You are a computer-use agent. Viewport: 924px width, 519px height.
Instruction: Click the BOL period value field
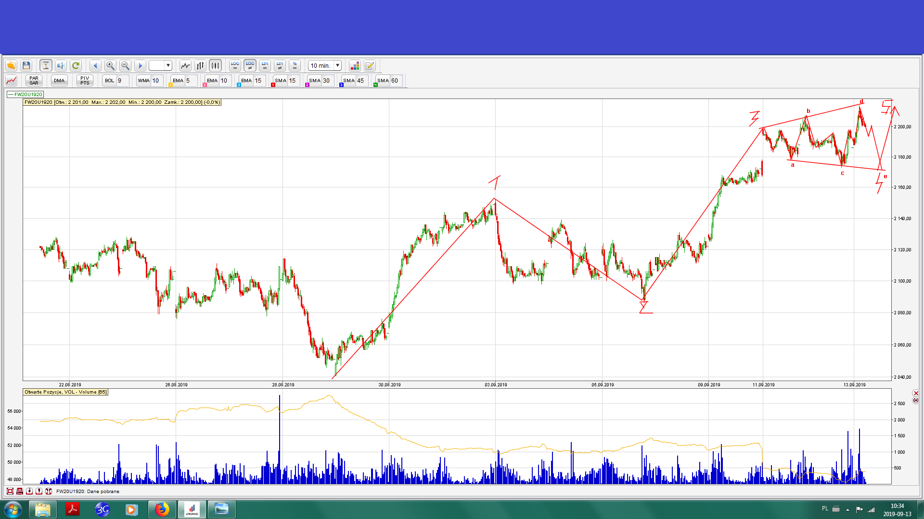122,81
